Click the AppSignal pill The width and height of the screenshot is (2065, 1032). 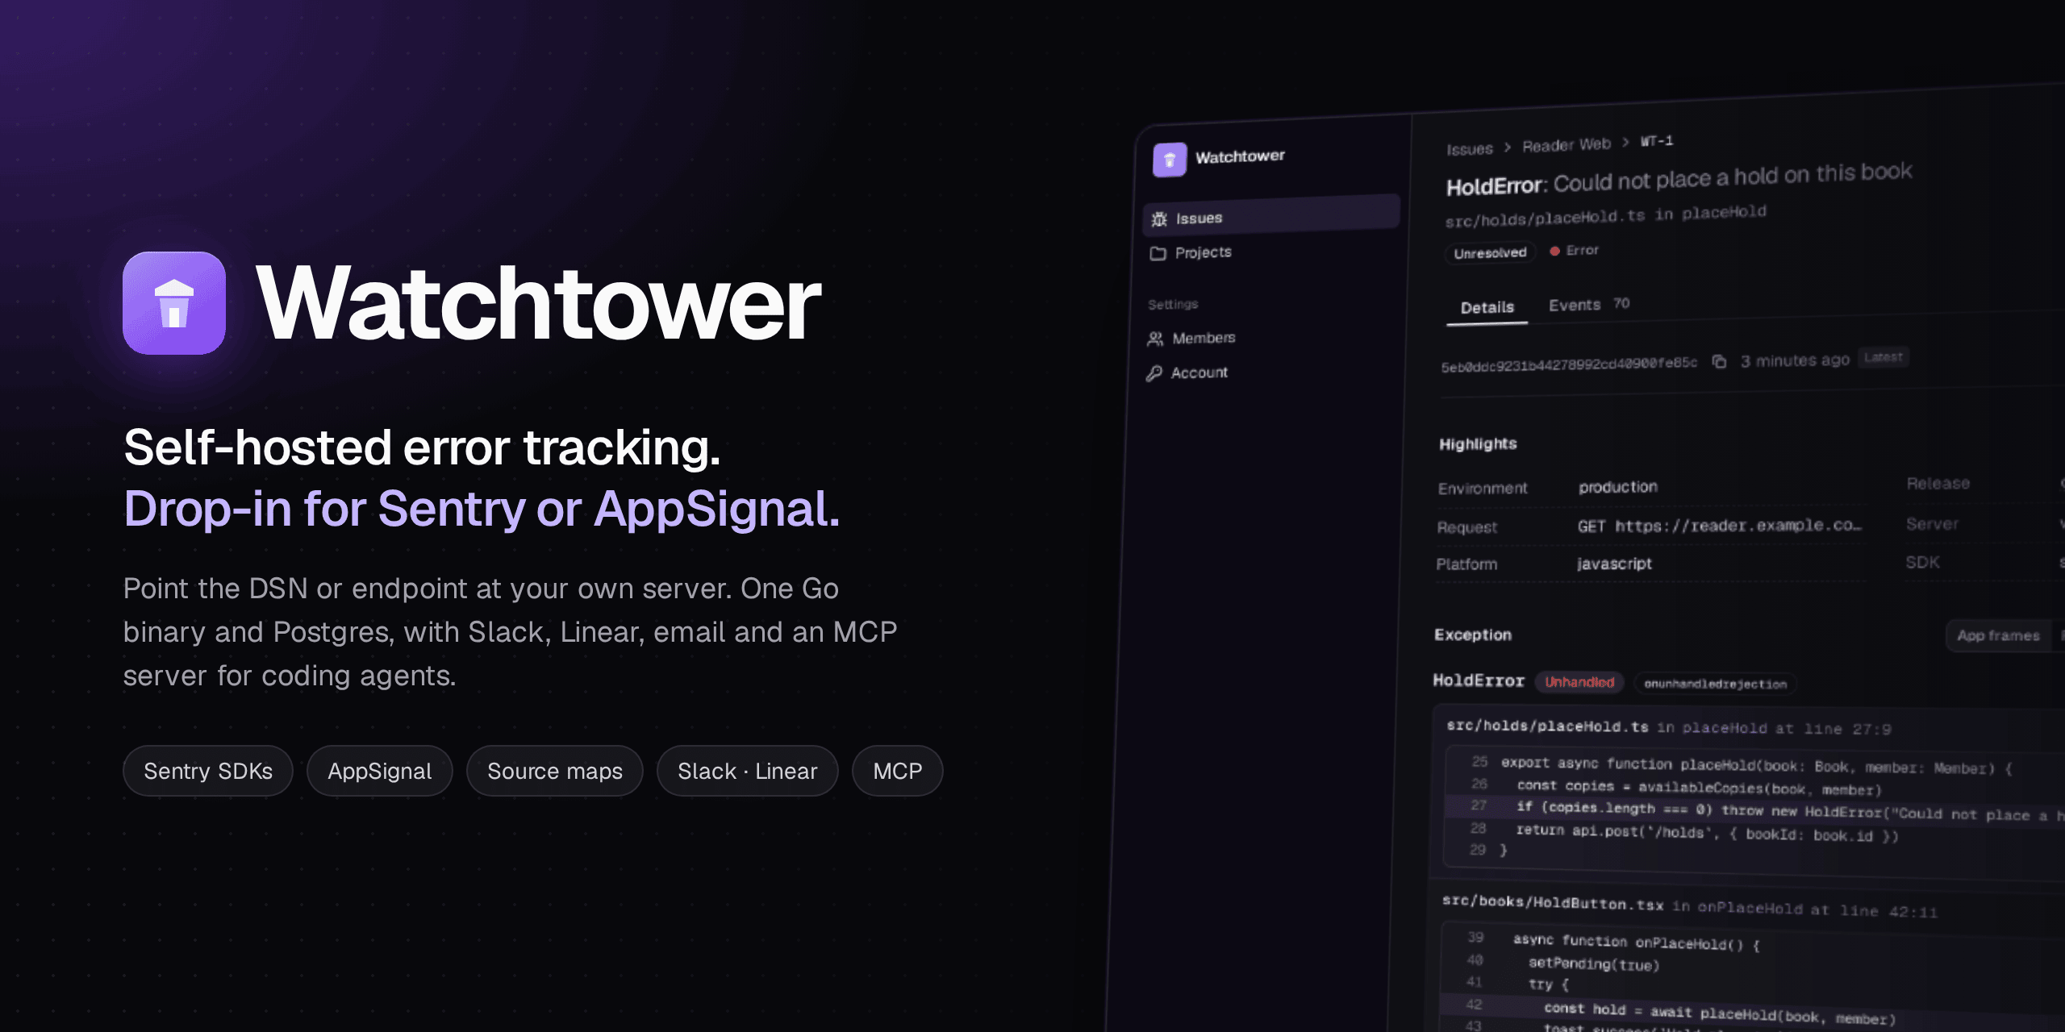click(380, 771)
